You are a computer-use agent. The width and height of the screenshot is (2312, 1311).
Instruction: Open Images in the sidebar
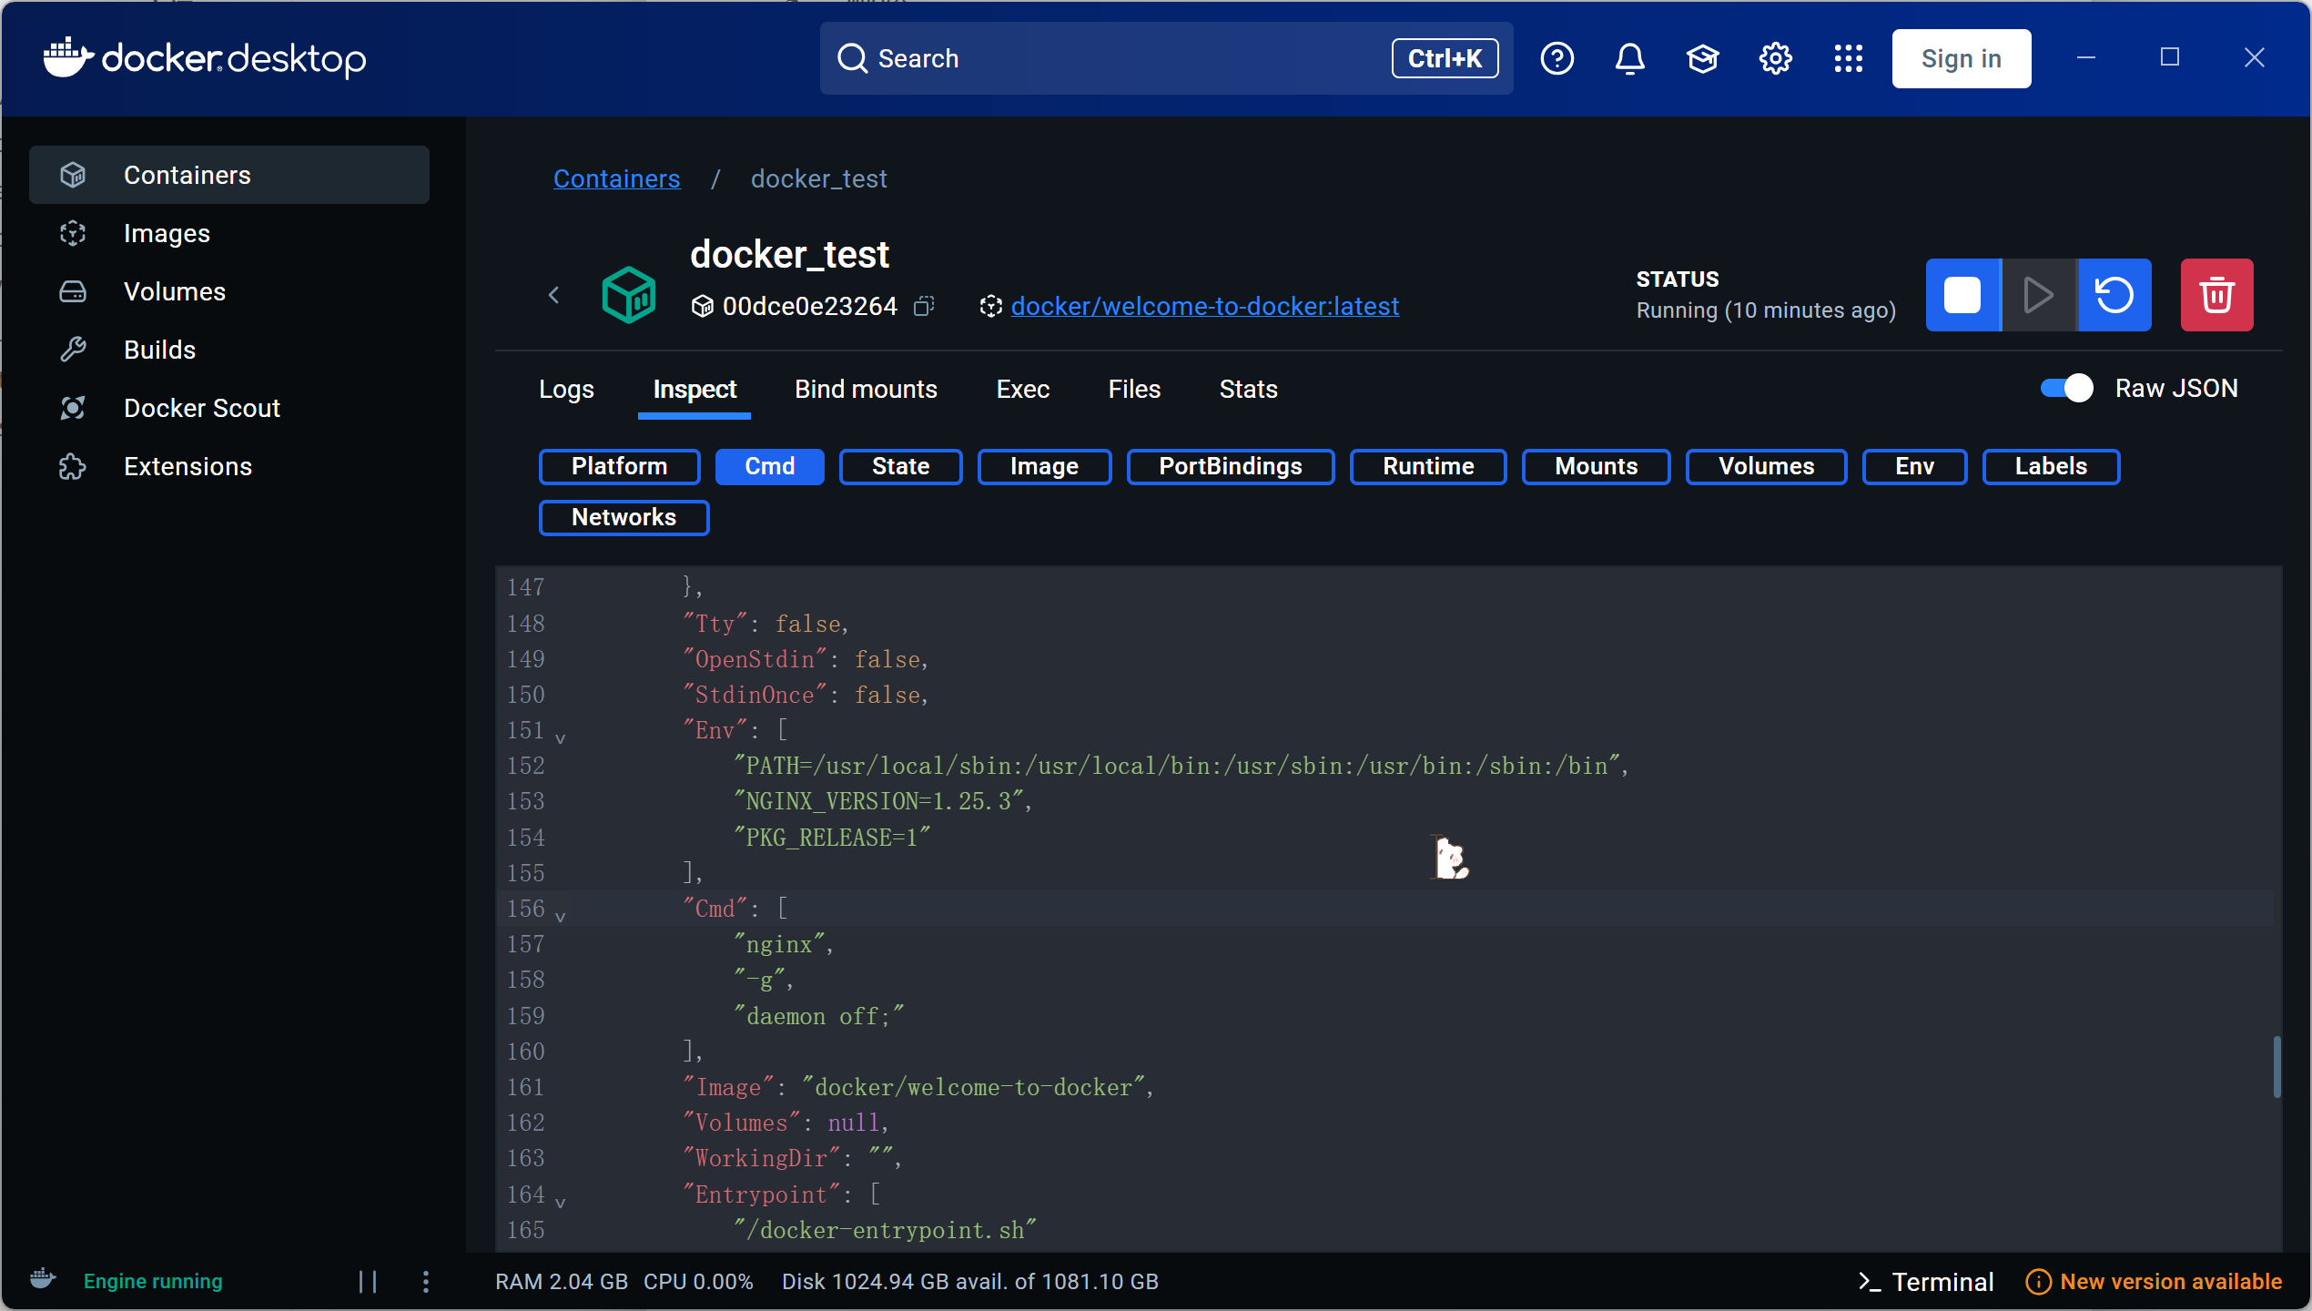click(x=167, y=234)
